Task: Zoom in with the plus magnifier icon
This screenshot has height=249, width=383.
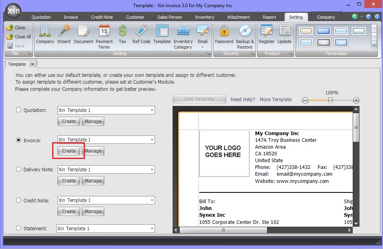Action: [x=356, y=100]
